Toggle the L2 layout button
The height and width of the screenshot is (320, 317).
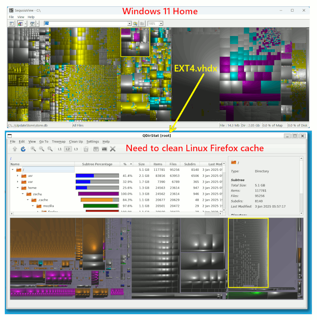(x=68, y=149)
